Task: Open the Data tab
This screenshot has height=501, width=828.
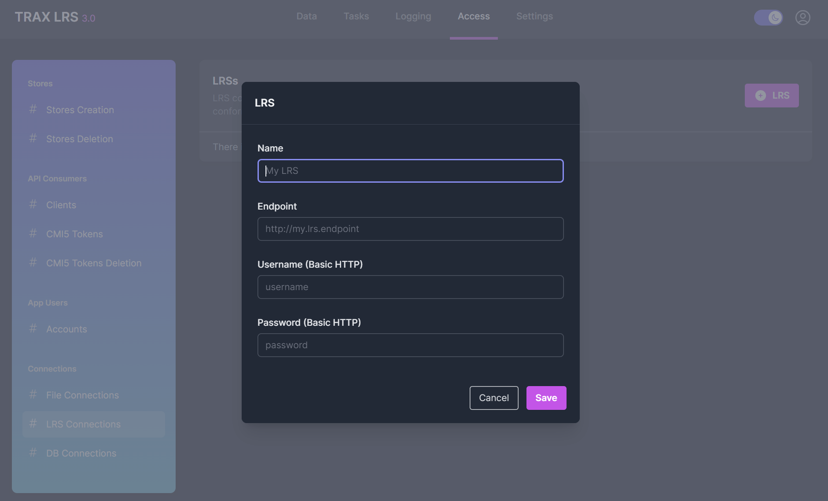Action: pos(306,16)
